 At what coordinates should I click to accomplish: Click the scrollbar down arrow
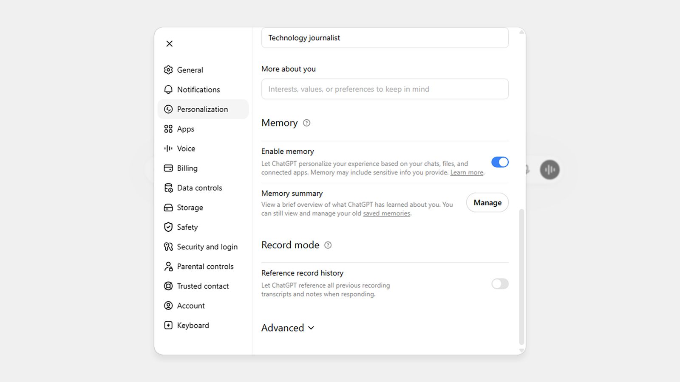tap(521, 351)
